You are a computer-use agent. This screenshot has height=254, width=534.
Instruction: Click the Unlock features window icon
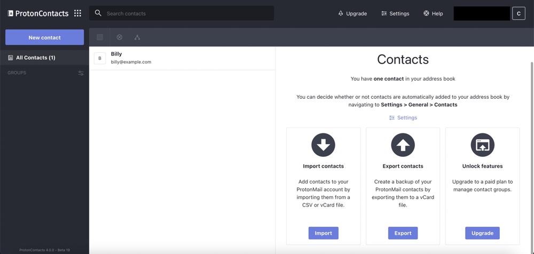pyautogui.click(x=483, y=145)
